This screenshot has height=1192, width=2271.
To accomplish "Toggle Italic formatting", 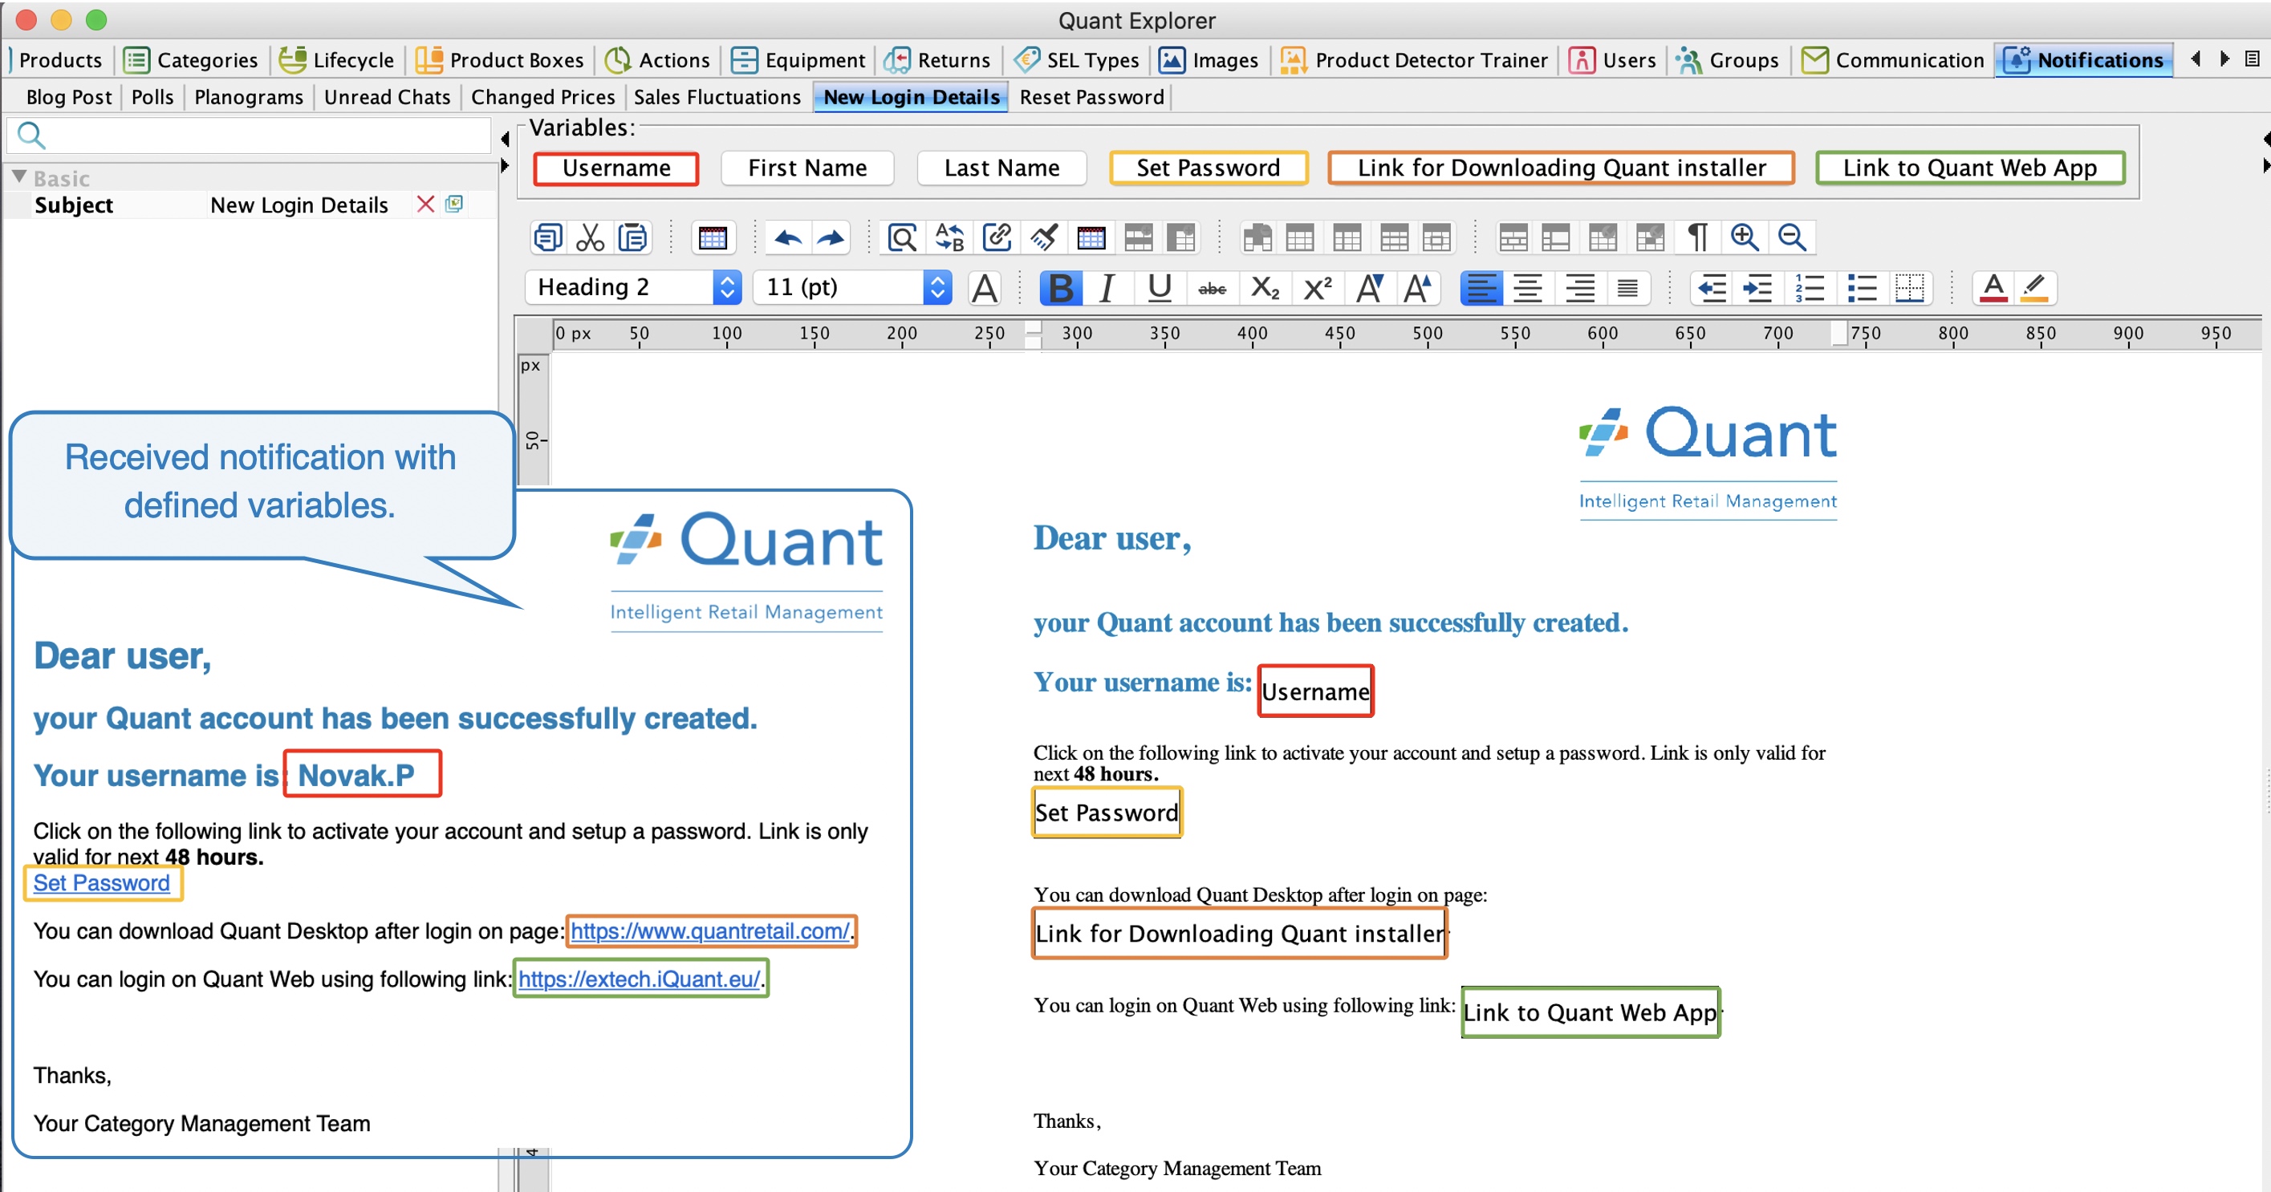I will 1107,287.
